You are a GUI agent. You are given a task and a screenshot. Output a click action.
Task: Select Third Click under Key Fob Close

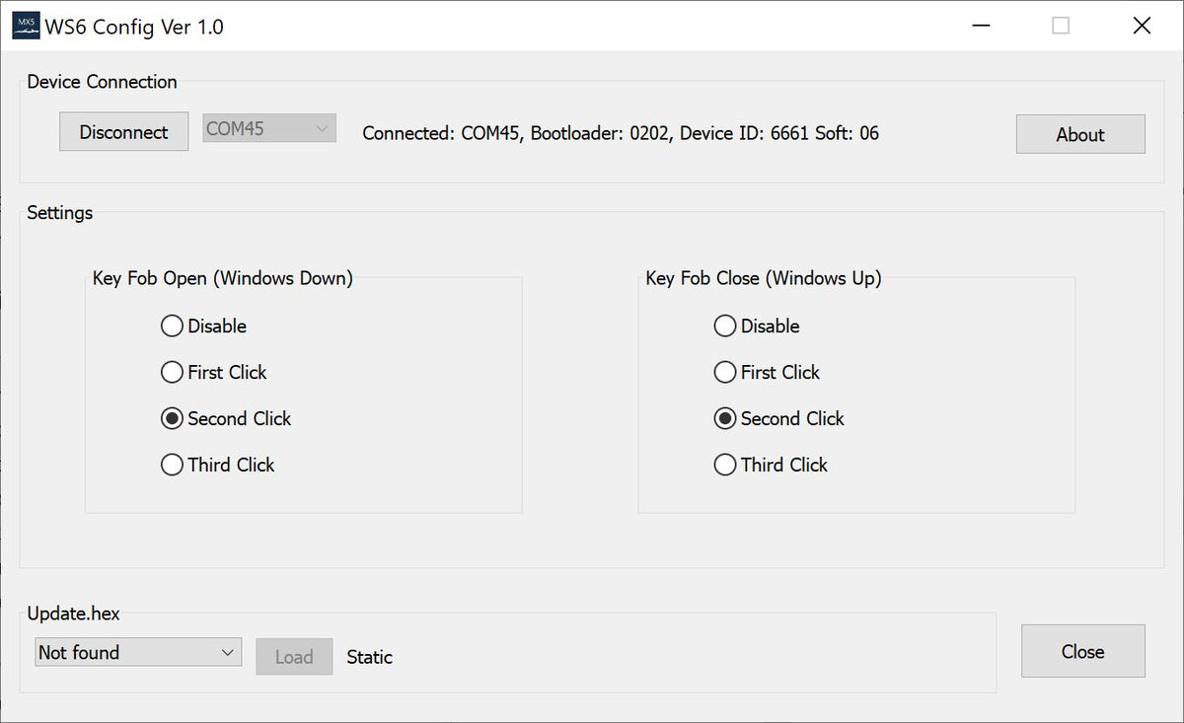(x=725, y=465)
